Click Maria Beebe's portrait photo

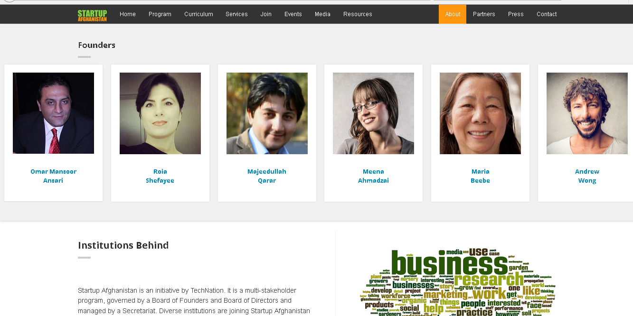pos(480,113)
